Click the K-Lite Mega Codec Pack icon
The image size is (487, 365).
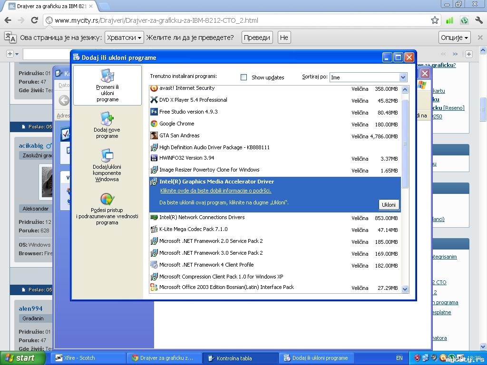click(x=154, y=230)
